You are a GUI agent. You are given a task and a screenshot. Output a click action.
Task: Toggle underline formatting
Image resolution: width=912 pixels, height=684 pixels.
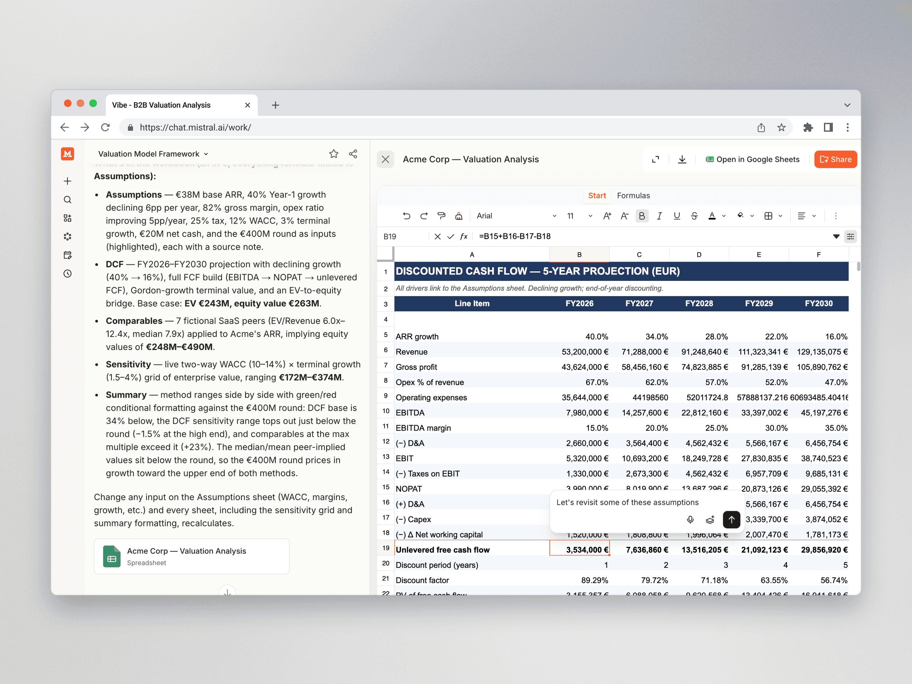point(677,216)
